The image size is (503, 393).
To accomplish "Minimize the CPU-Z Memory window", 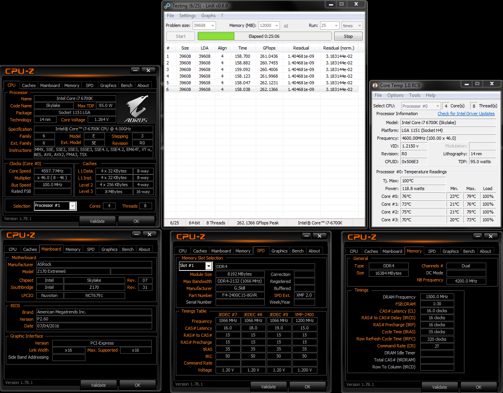I will (x=478, y=236).
